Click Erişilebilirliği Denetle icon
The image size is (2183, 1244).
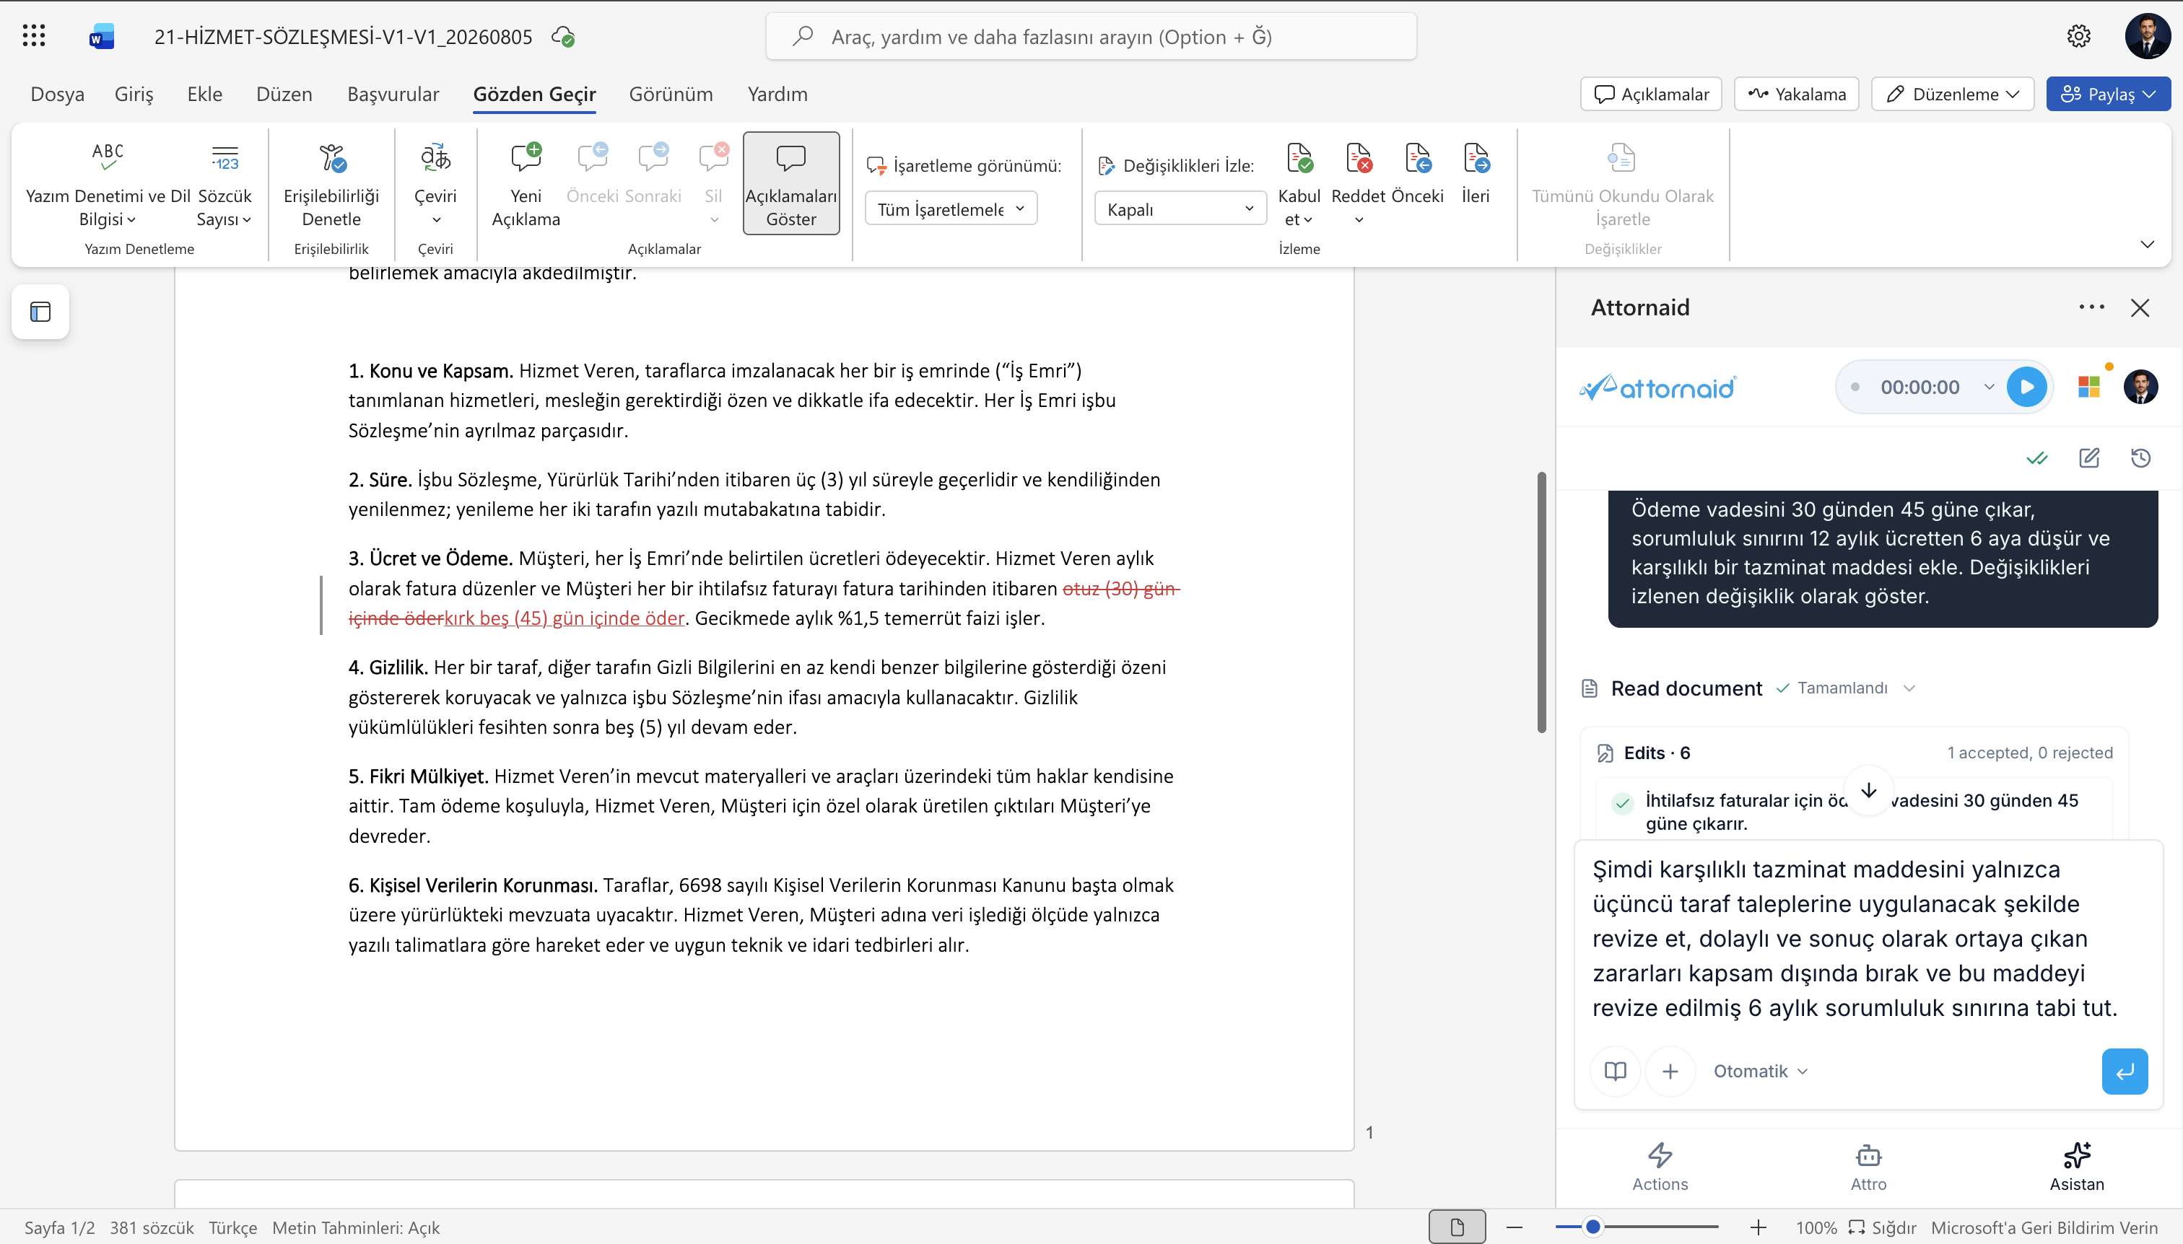(x=331, y=159)
